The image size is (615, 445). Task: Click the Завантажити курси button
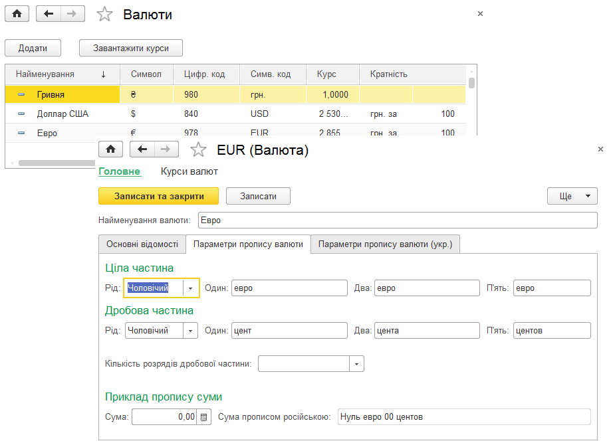click(131, 48)
